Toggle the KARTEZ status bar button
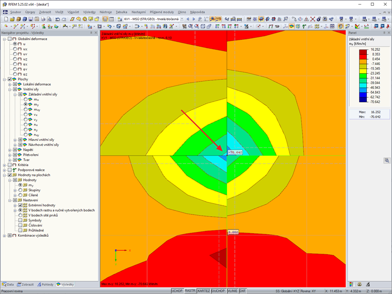The image size is (392, 294). click(x=204, y=291)
